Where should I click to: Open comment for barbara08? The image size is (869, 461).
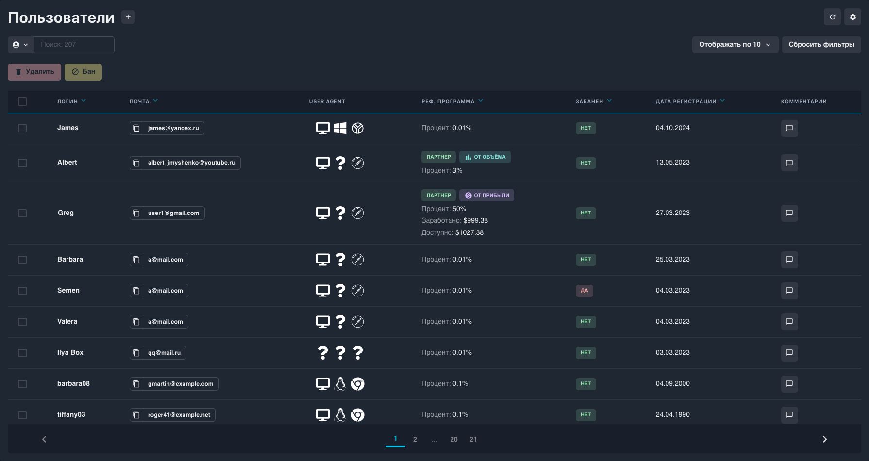point(789,384)
